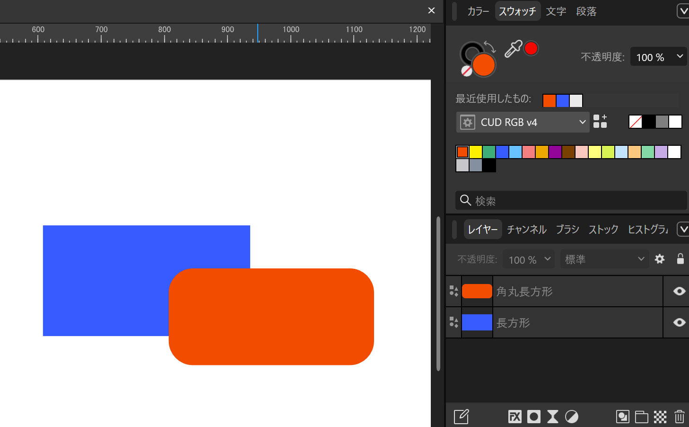Click edit all layers icon
Screen dimensions: 689x427
pyautogui.click(x=461, y=417)
